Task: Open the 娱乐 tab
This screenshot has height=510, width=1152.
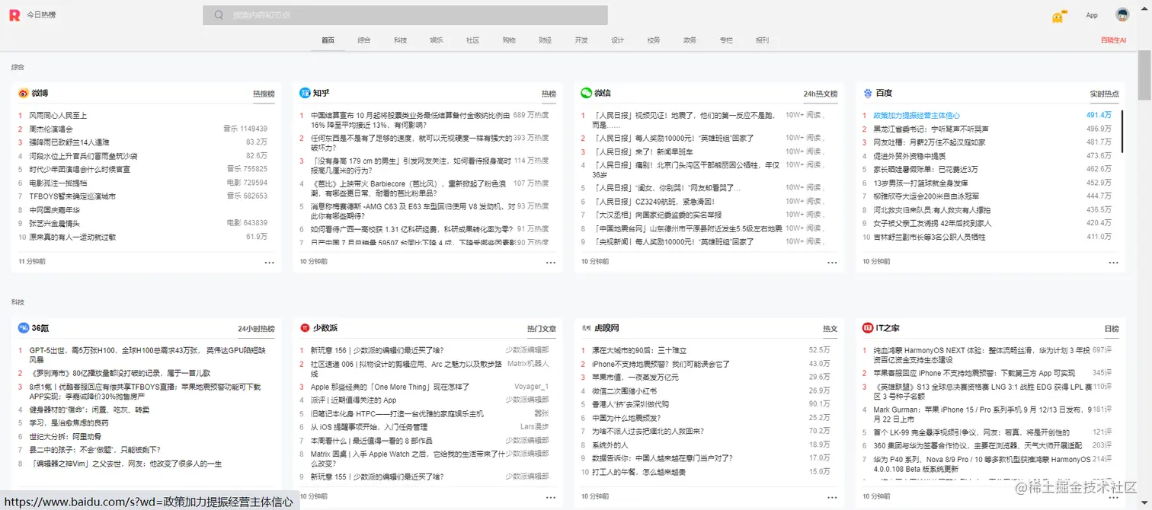Action: tap(437, 40)
